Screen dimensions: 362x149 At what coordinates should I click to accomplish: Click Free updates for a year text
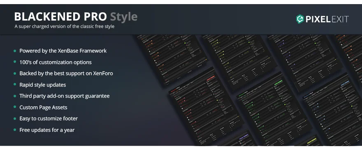pos(47,130)
